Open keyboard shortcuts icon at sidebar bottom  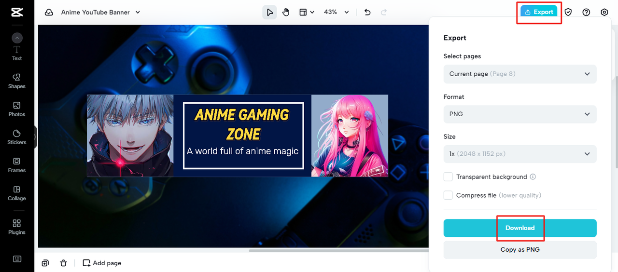click(x=17, y=259)
